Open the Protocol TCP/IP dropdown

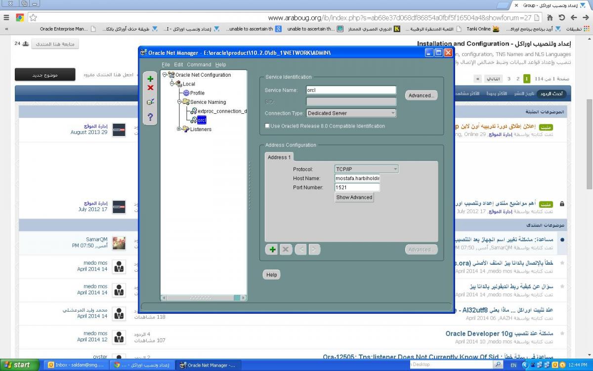point(366,169)
